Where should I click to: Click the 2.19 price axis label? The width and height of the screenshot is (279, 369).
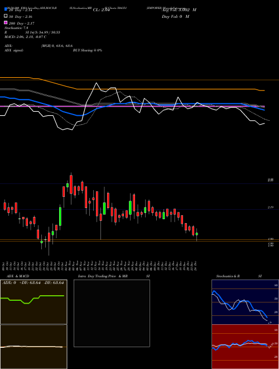[271, 207]
